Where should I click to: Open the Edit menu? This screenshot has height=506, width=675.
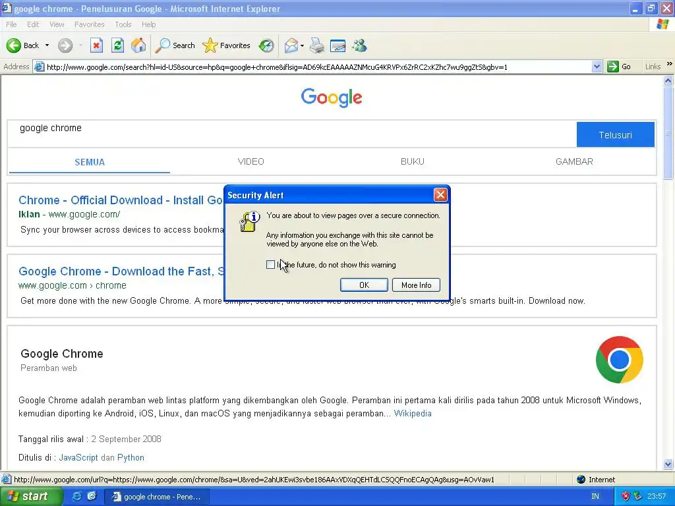(33, 24)
